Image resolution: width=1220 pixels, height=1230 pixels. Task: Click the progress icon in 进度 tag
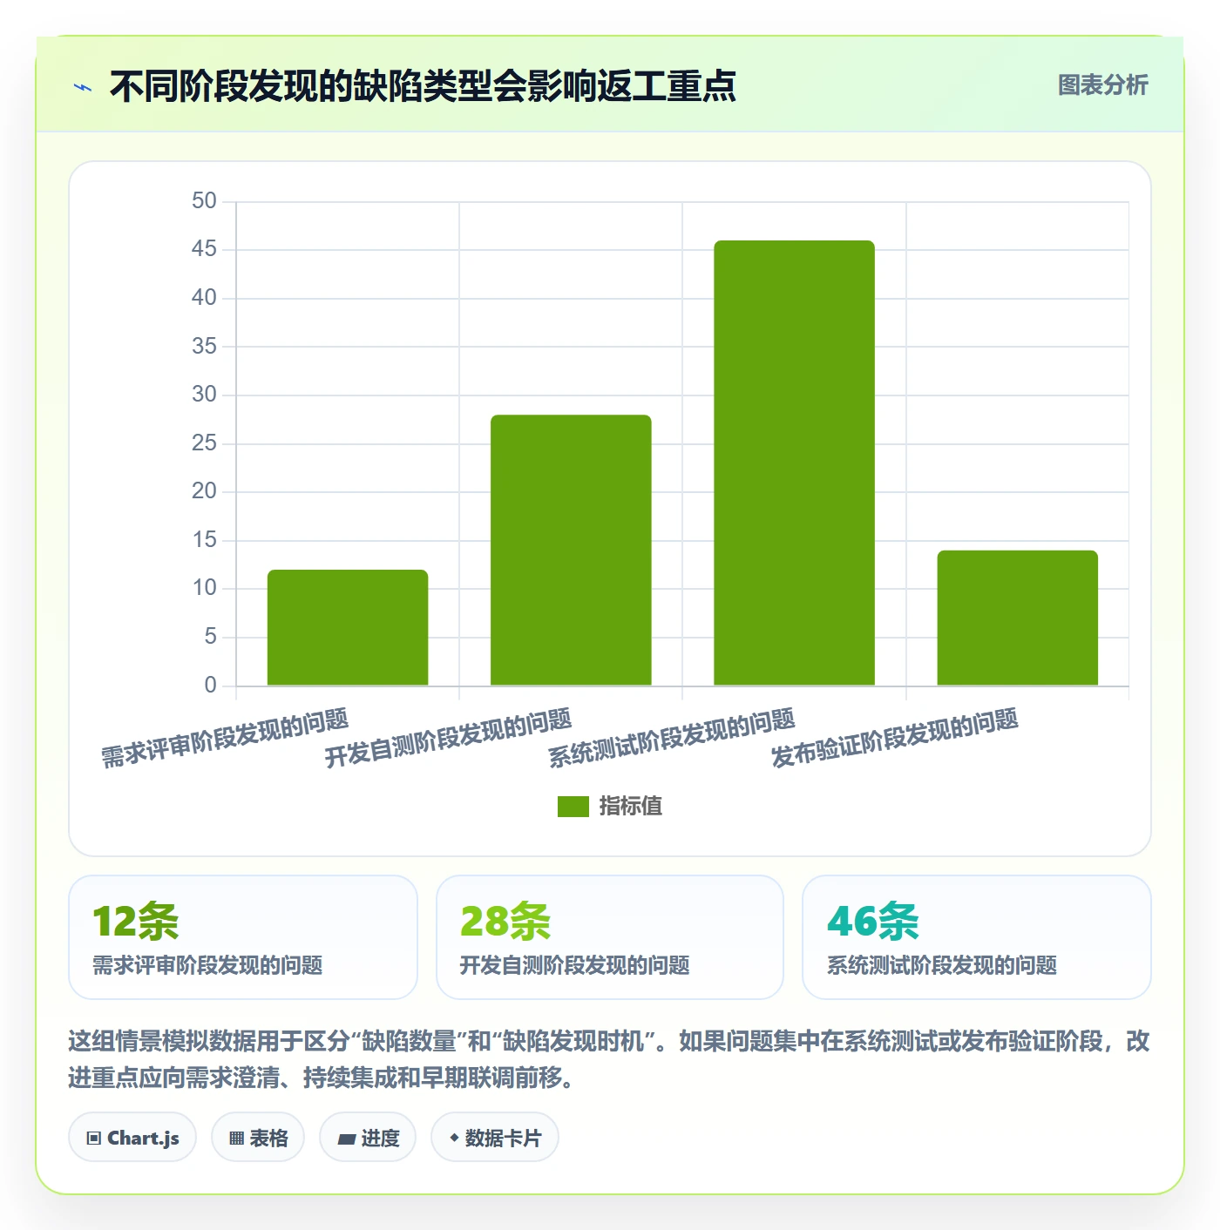[x=346, y=1139]
